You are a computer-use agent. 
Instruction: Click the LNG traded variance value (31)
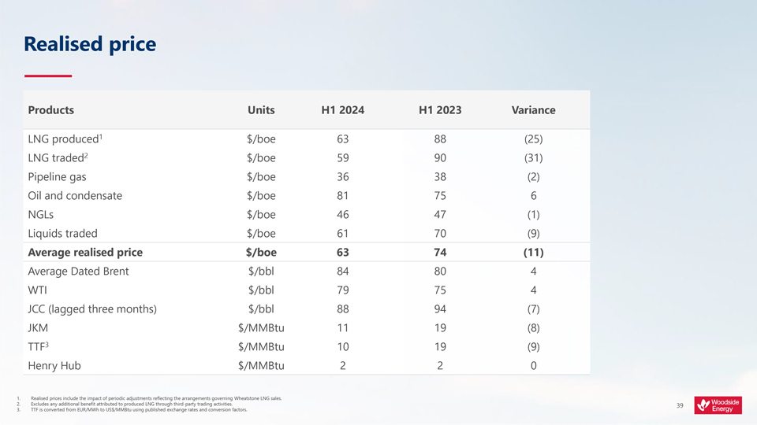[x=533, y=158]
